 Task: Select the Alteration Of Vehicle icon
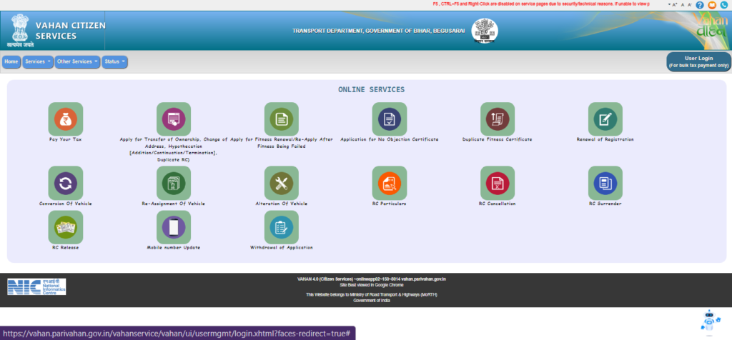click(281, 184)
